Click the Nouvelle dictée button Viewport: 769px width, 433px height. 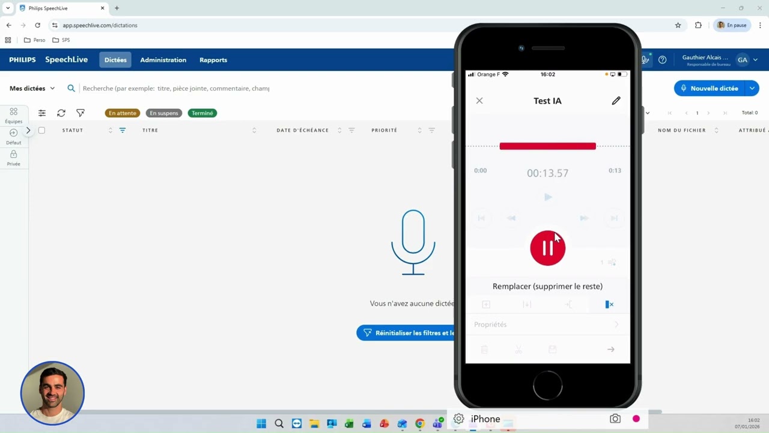click(709, 88)
